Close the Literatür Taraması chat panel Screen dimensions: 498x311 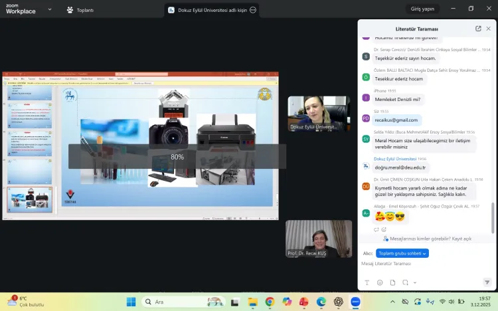point(488,29)
